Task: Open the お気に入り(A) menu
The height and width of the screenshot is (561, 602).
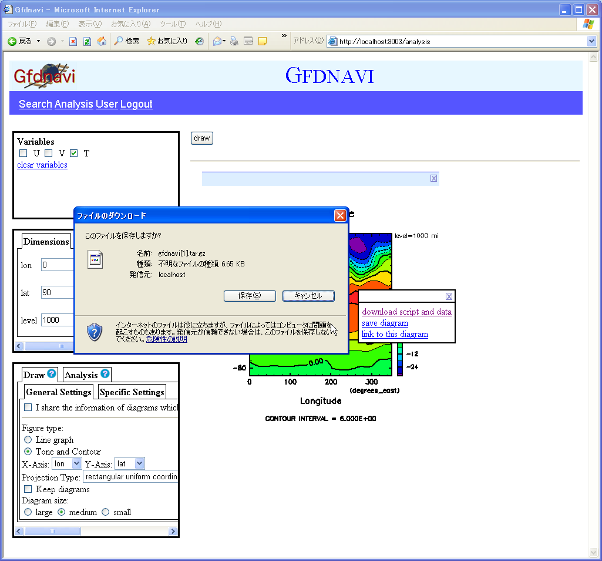Action: pos(130,24)
